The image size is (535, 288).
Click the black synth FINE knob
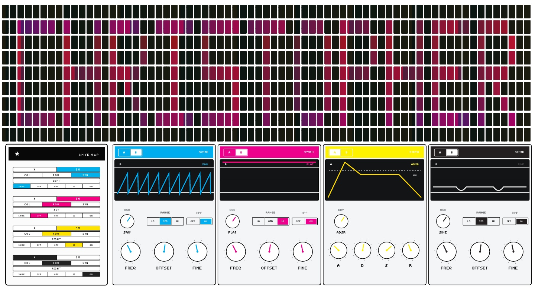pos(513,252)
